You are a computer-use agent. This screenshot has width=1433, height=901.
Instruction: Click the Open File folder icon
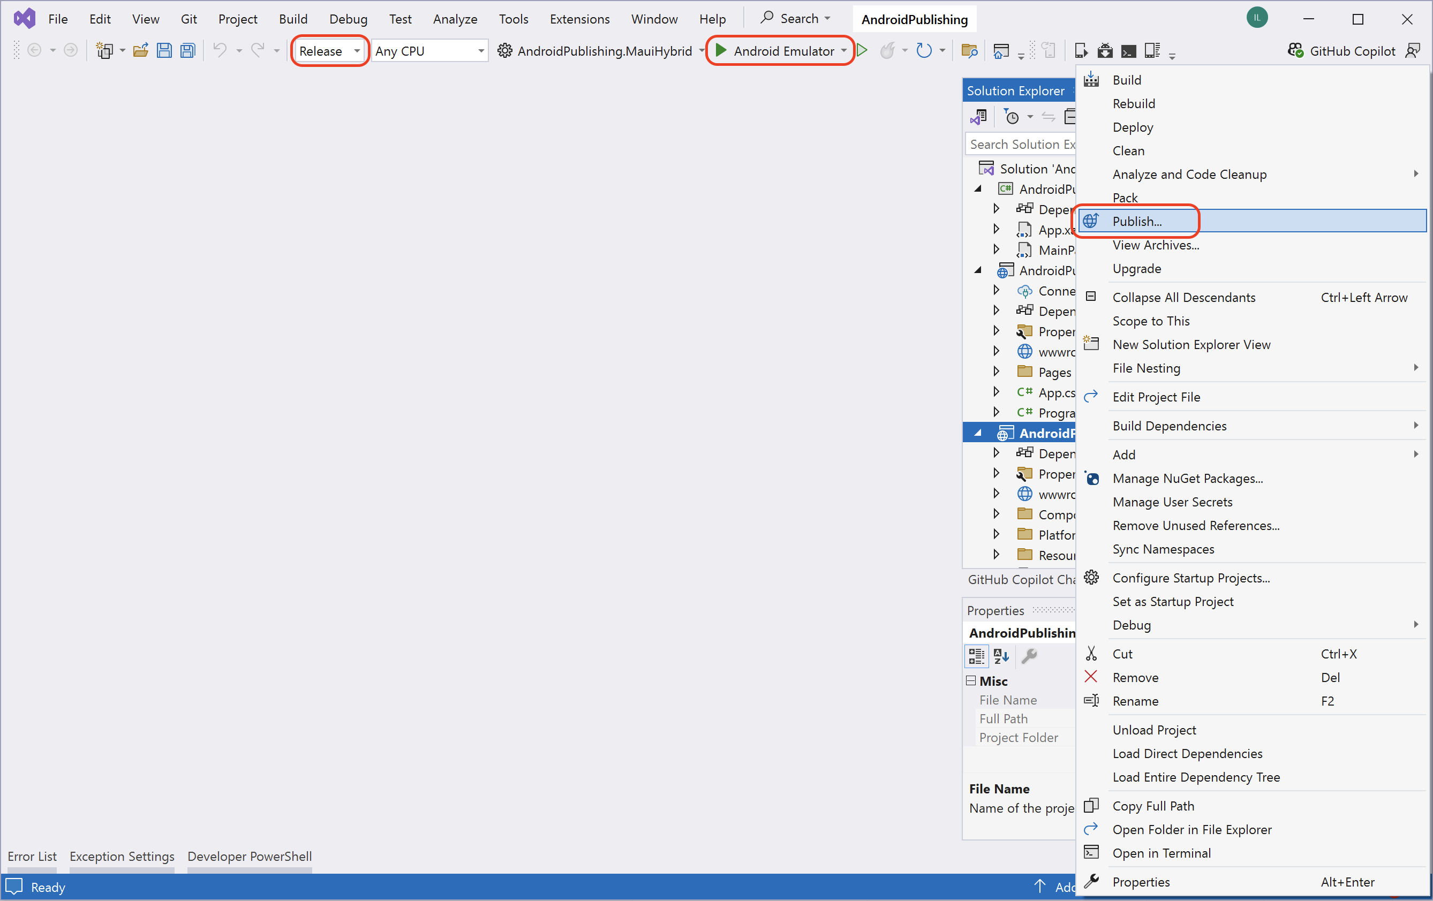tap(140, 50)
